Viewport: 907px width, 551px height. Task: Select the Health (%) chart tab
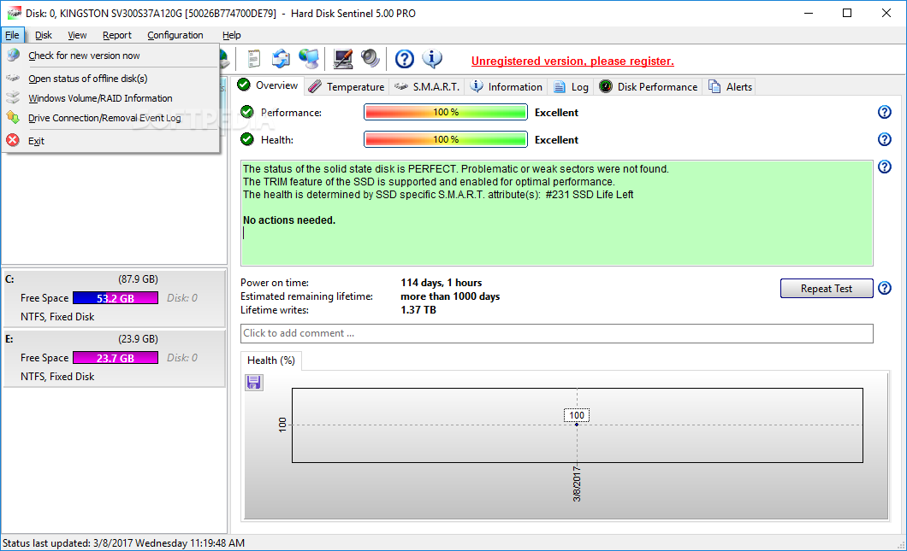[270, 360]
